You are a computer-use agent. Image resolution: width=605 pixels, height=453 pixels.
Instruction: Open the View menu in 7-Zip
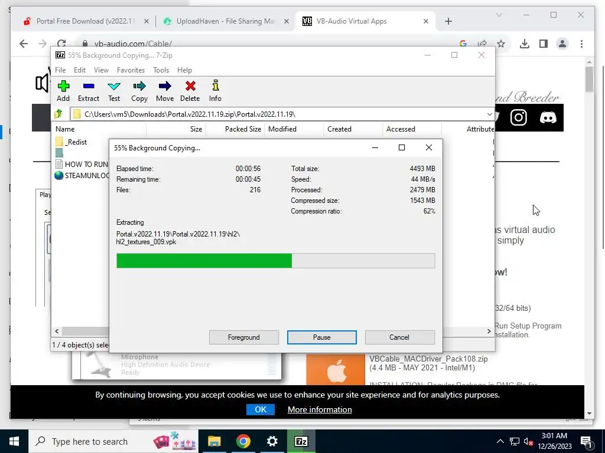(x=101, y=70)
